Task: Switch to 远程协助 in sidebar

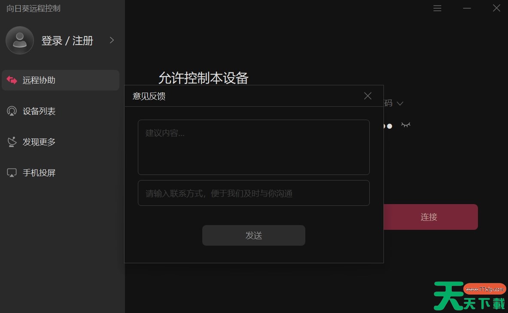Action: [x=39, y=81]
